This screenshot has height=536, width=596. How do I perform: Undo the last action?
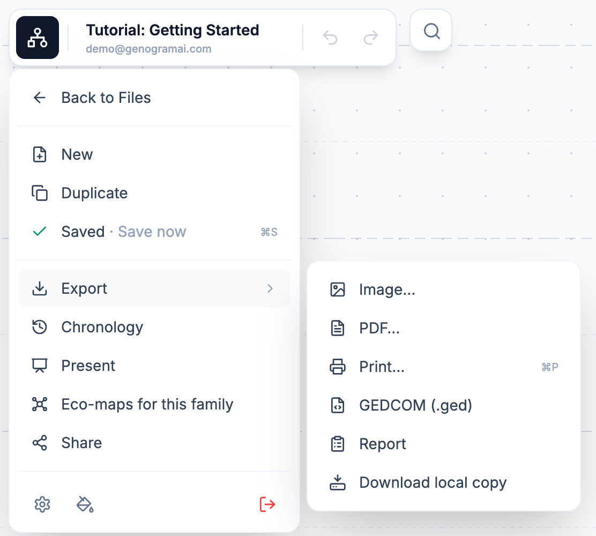[330, 38]
